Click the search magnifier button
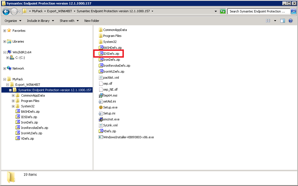298x186 pixels. pos(293,11)
